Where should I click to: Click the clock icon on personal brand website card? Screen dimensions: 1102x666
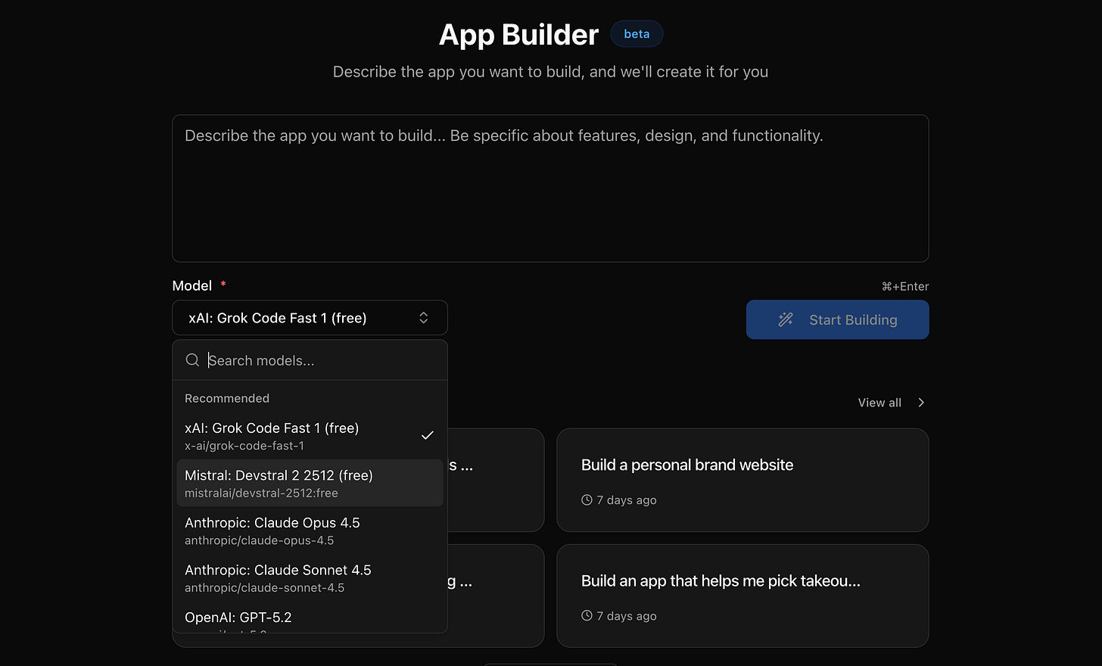587,499
